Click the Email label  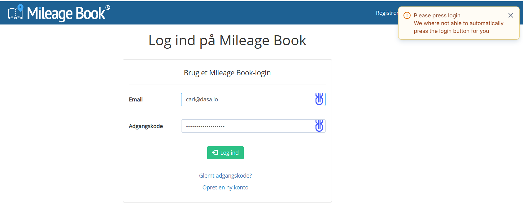tap(136, 100)
